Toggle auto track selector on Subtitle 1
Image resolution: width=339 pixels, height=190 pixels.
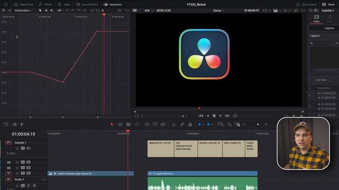pyautogui.click(x=23, y=148)
